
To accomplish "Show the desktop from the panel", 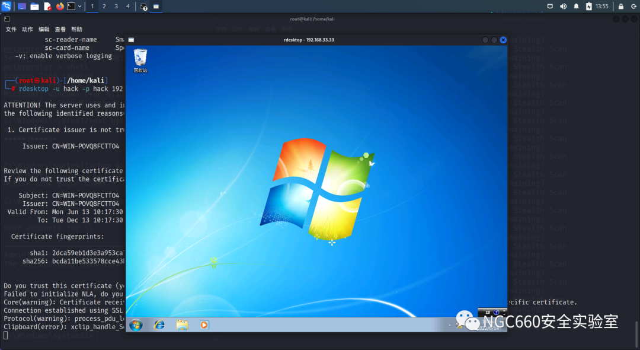I will [22, 6].
